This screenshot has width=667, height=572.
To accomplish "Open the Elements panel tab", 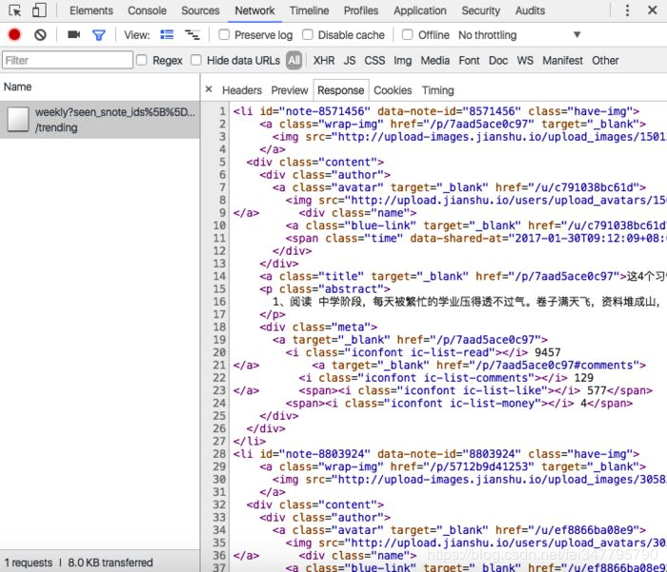I will coord(91,10).
